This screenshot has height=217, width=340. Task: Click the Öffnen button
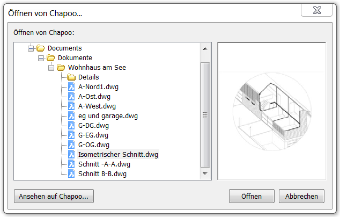(x=252, y=196)
